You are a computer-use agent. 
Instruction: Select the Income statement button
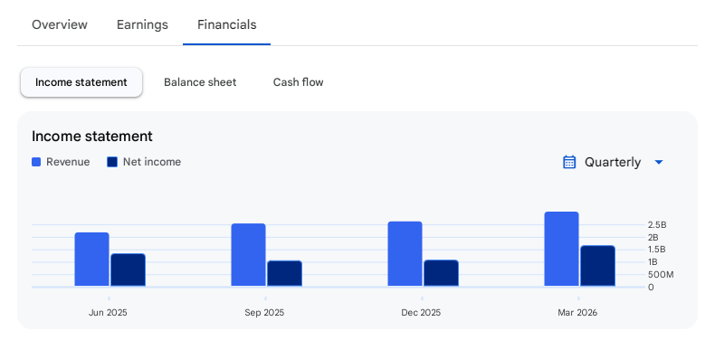point(81,82)
